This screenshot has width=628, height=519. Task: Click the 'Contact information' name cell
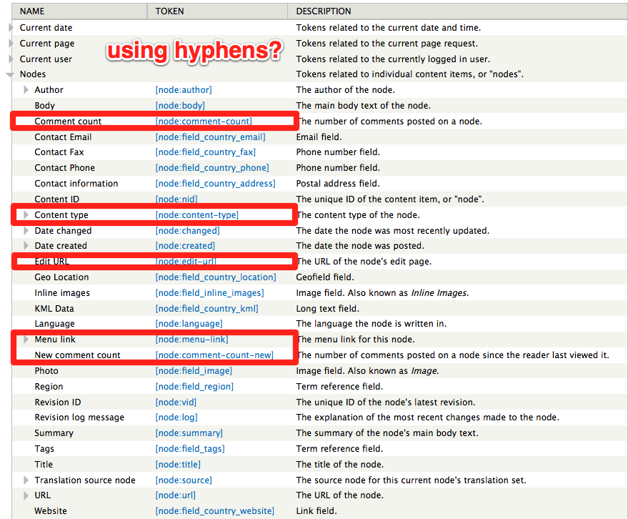click(76, 184)
